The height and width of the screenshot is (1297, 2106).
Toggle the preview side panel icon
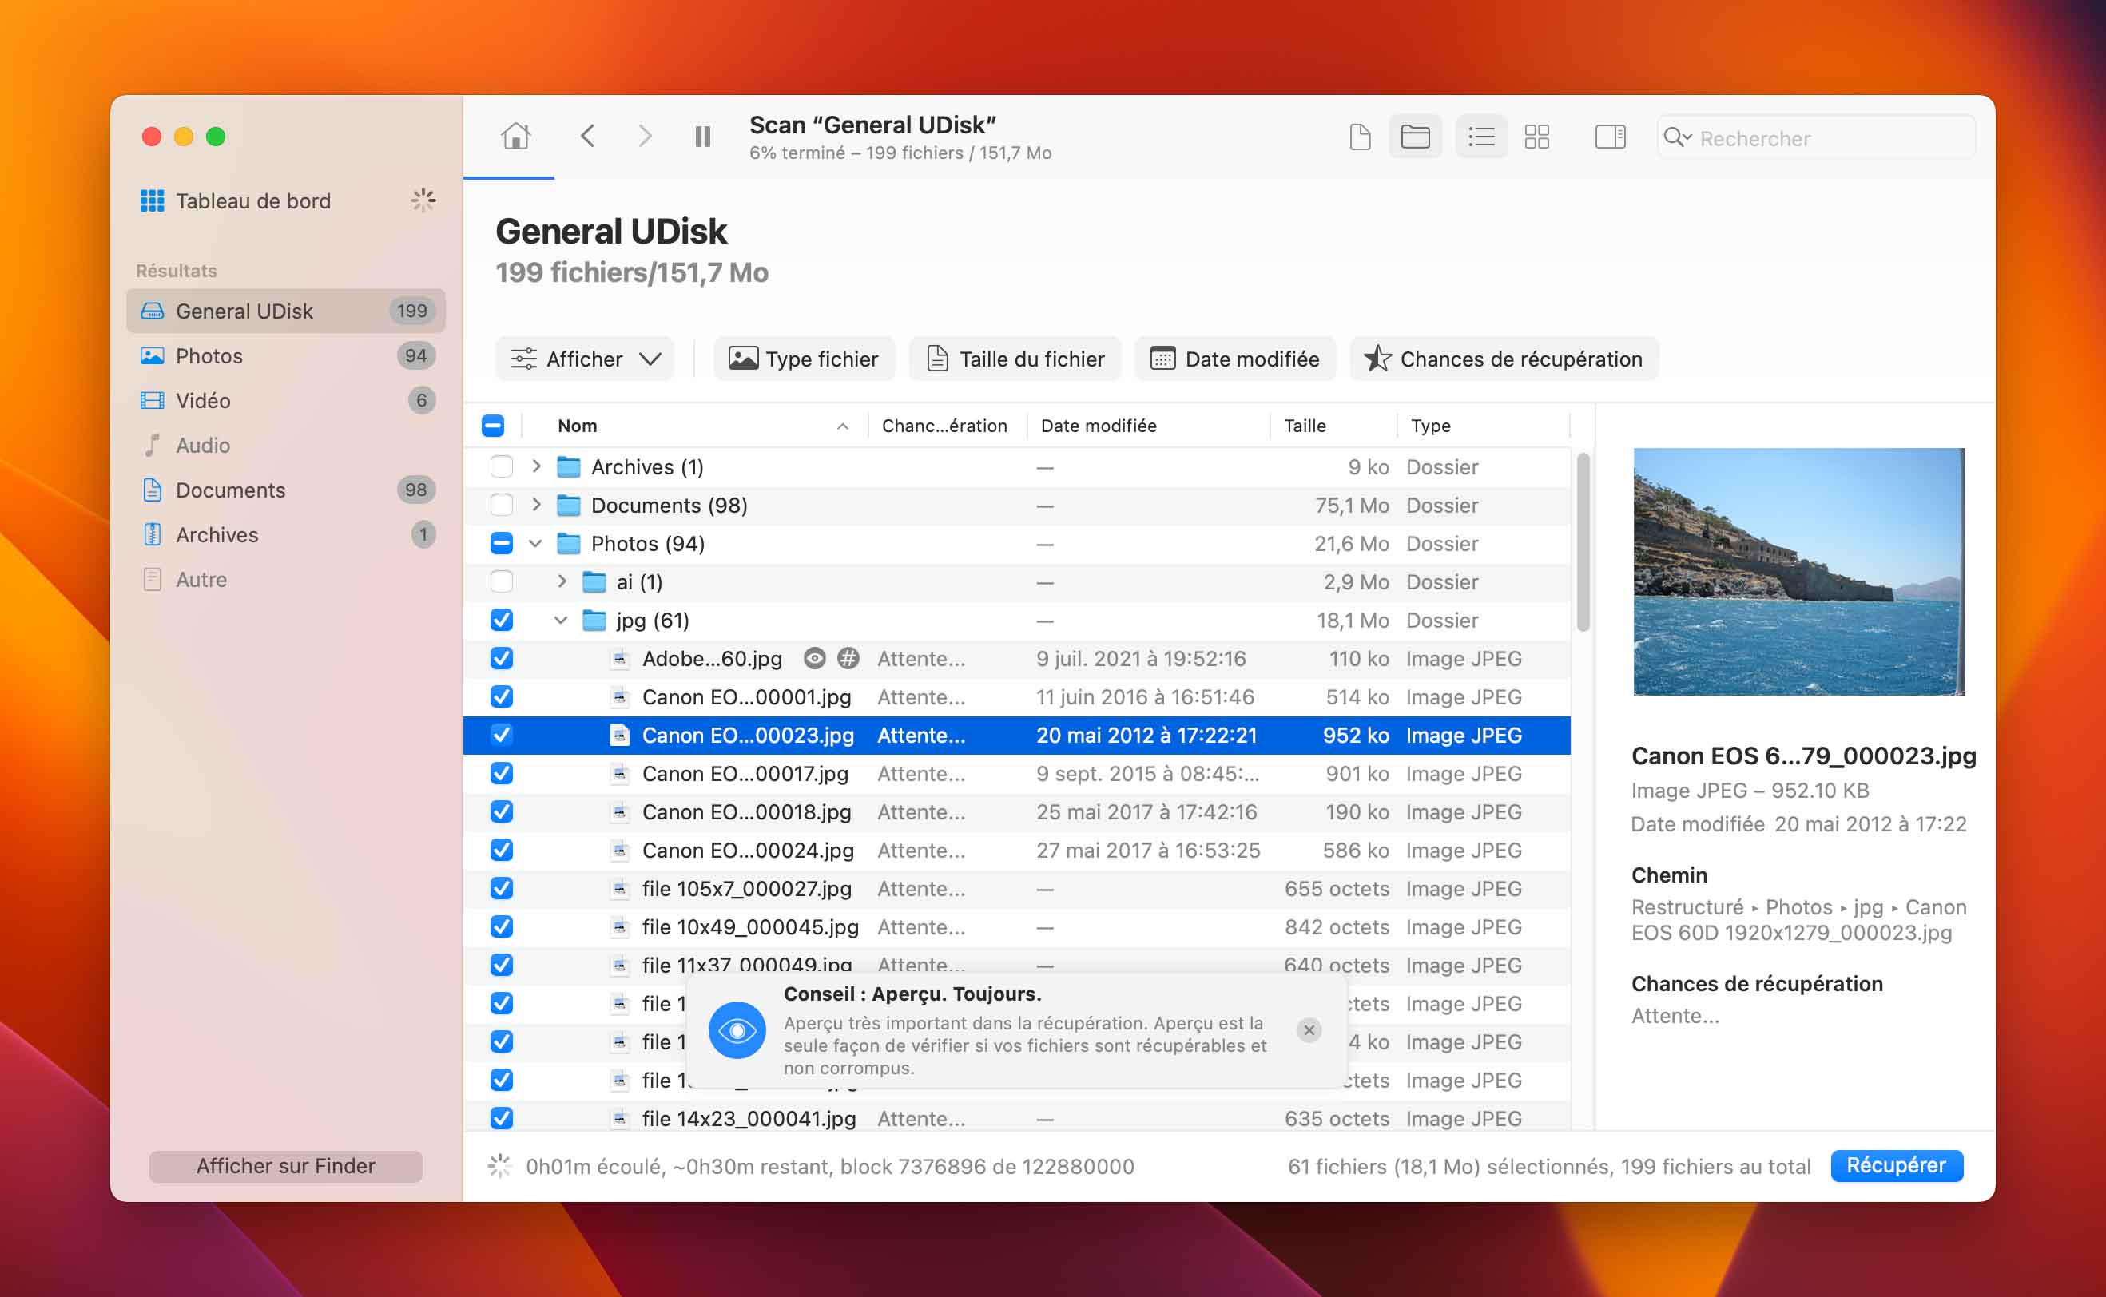[1610, 137]
